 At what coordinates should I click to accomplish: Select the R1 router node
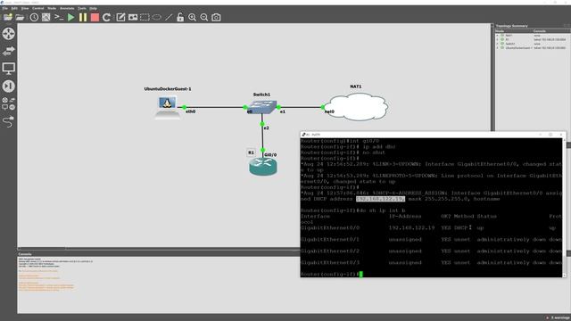click(x=263, y=167)
